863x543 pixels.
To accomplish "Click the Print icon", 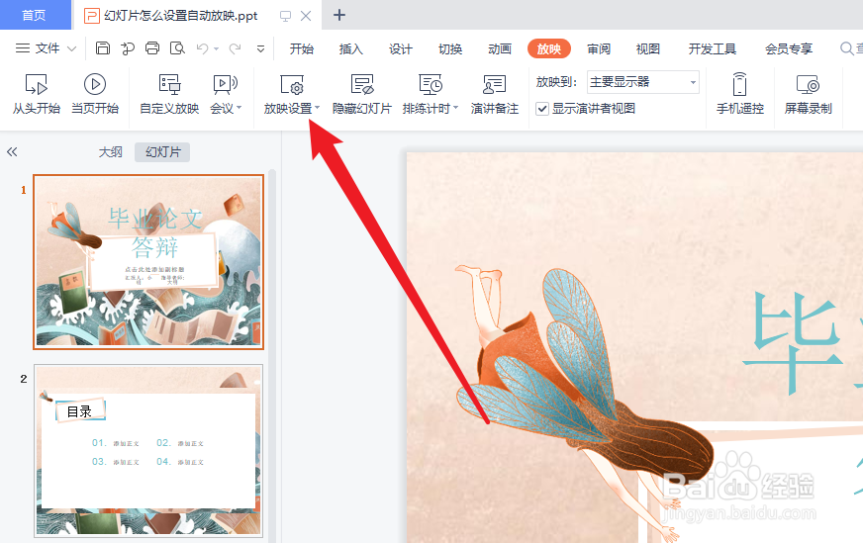I will 152,48.
